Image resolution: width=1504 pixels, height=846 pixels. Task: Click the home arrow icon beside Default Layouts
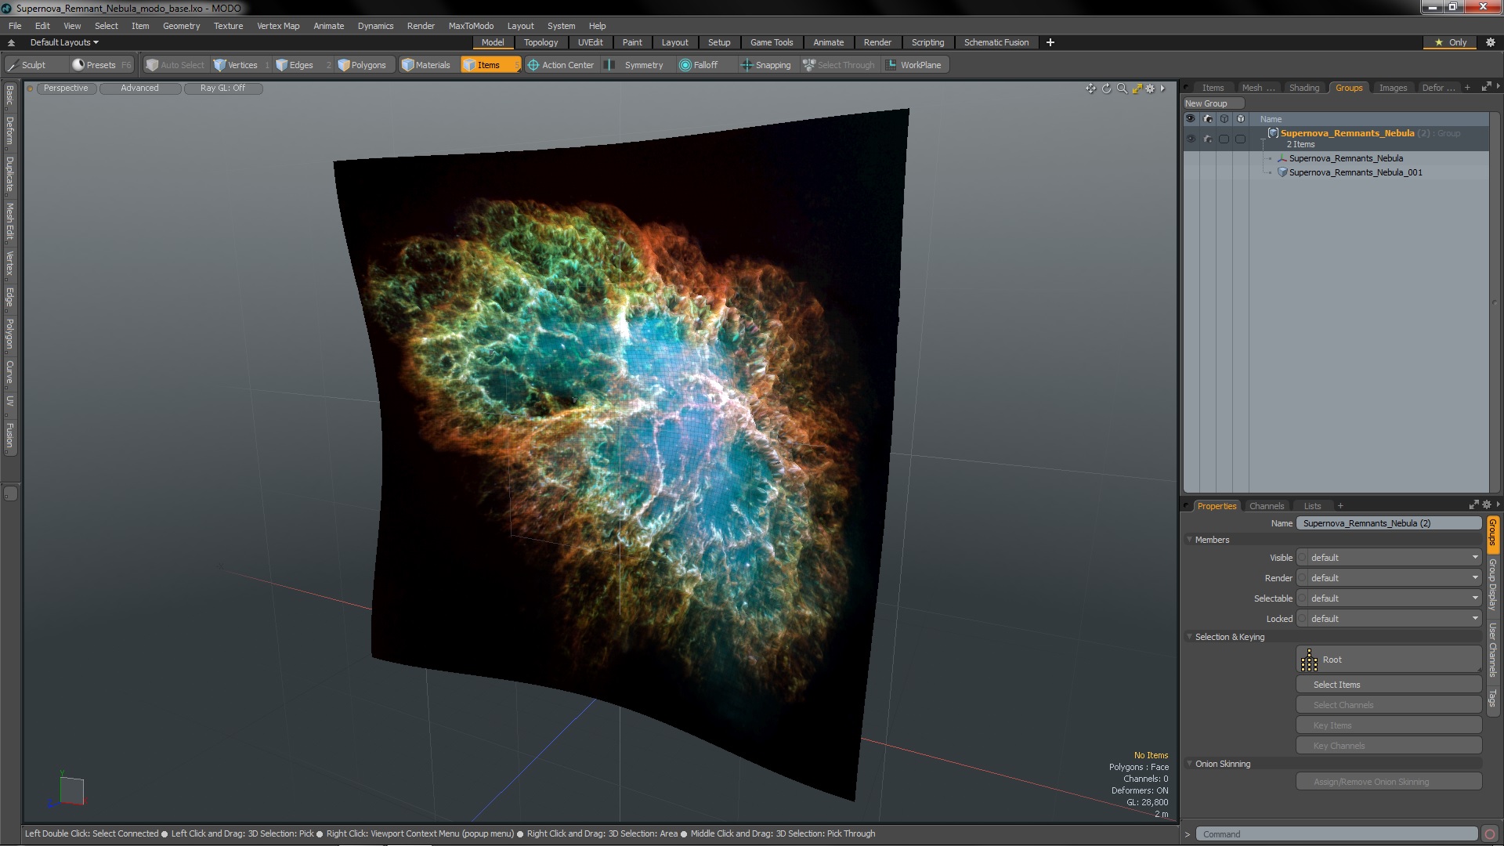tap(11, 42)
